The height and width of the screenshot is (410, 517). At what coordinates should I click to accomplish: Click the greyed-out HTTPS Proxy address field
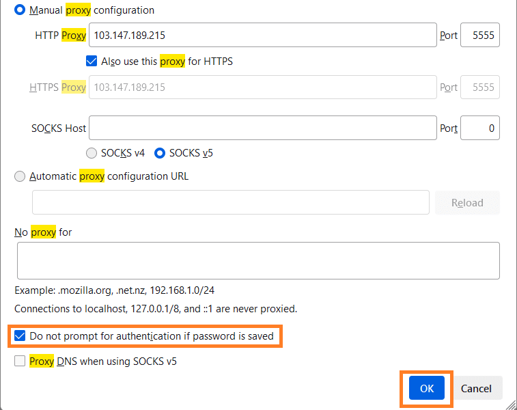pos(263,87)
